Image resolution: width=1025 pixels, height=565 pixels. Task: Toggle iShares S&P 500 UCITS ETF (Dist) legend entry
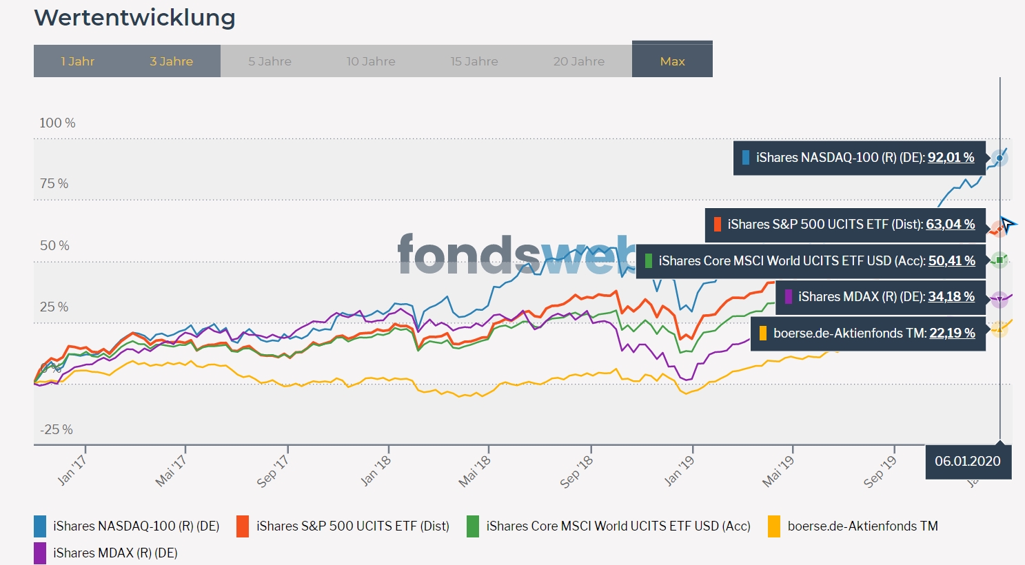pyautogui.click(x=343, y=526)
